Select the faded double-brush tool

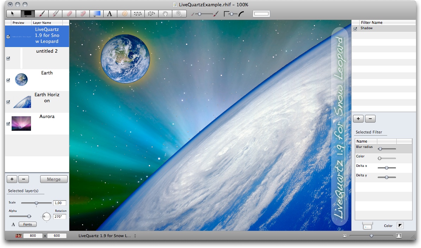click(x=55, y=14)
